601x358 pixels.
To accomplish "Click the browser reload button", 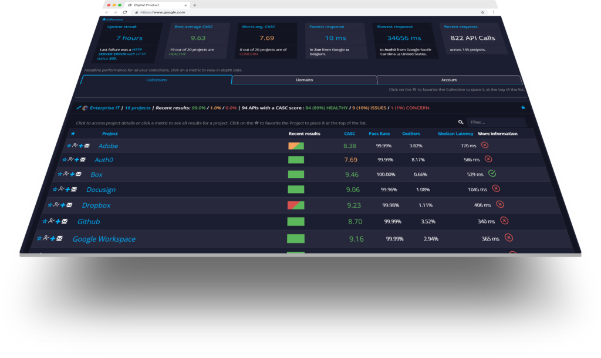I will tap(125, 12).
